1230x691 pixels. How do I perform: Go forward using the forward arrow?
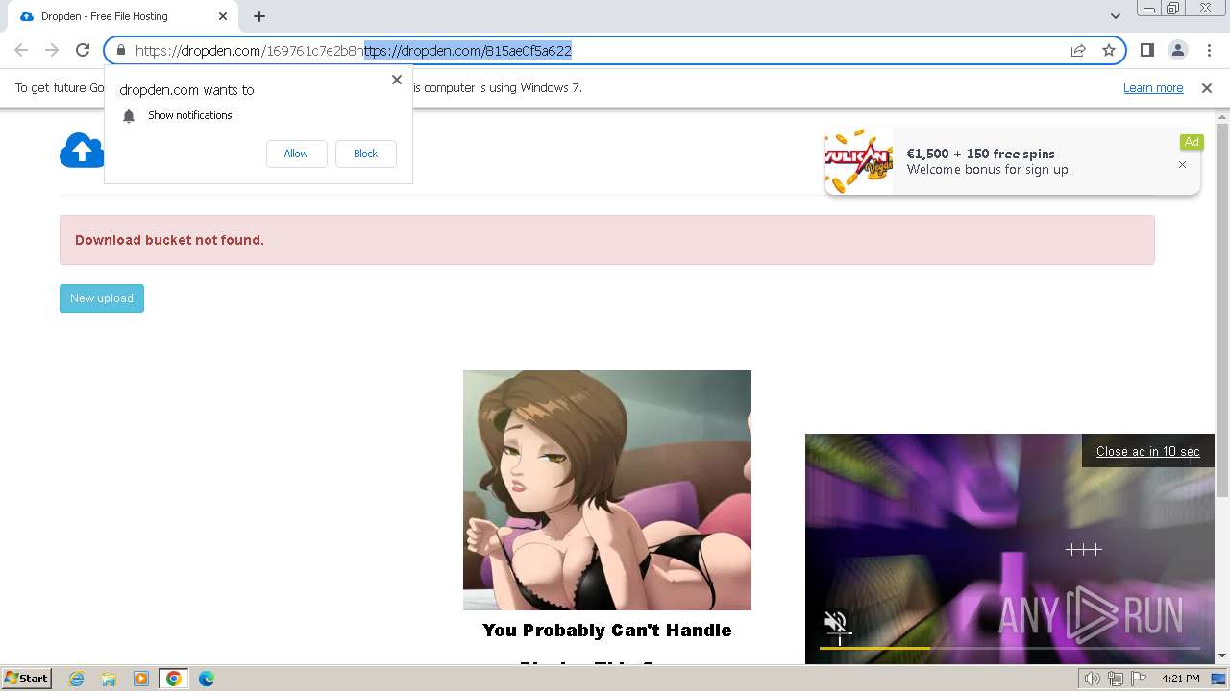tap(52, 50)
